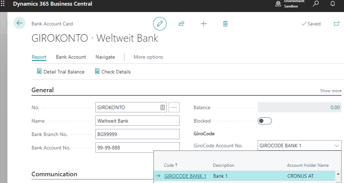This screenshot has height=183, width=344.
Task: Switch to the Bank Account tab
Action: pos(71,57)
